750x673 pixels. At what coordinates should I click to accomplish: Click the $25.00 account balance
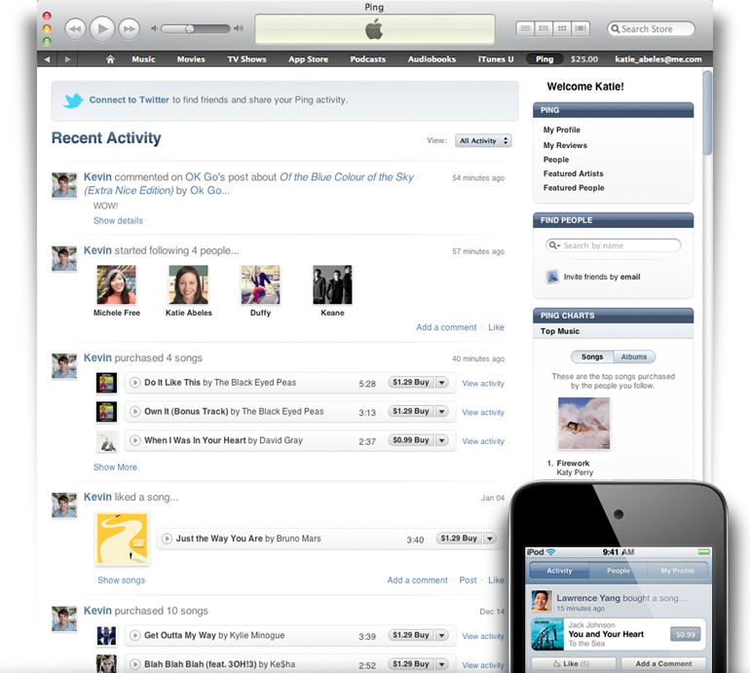click(x=584, y=59)
